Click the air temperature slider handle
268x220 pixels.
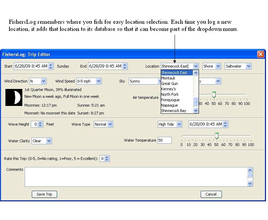tap(214, 95)
